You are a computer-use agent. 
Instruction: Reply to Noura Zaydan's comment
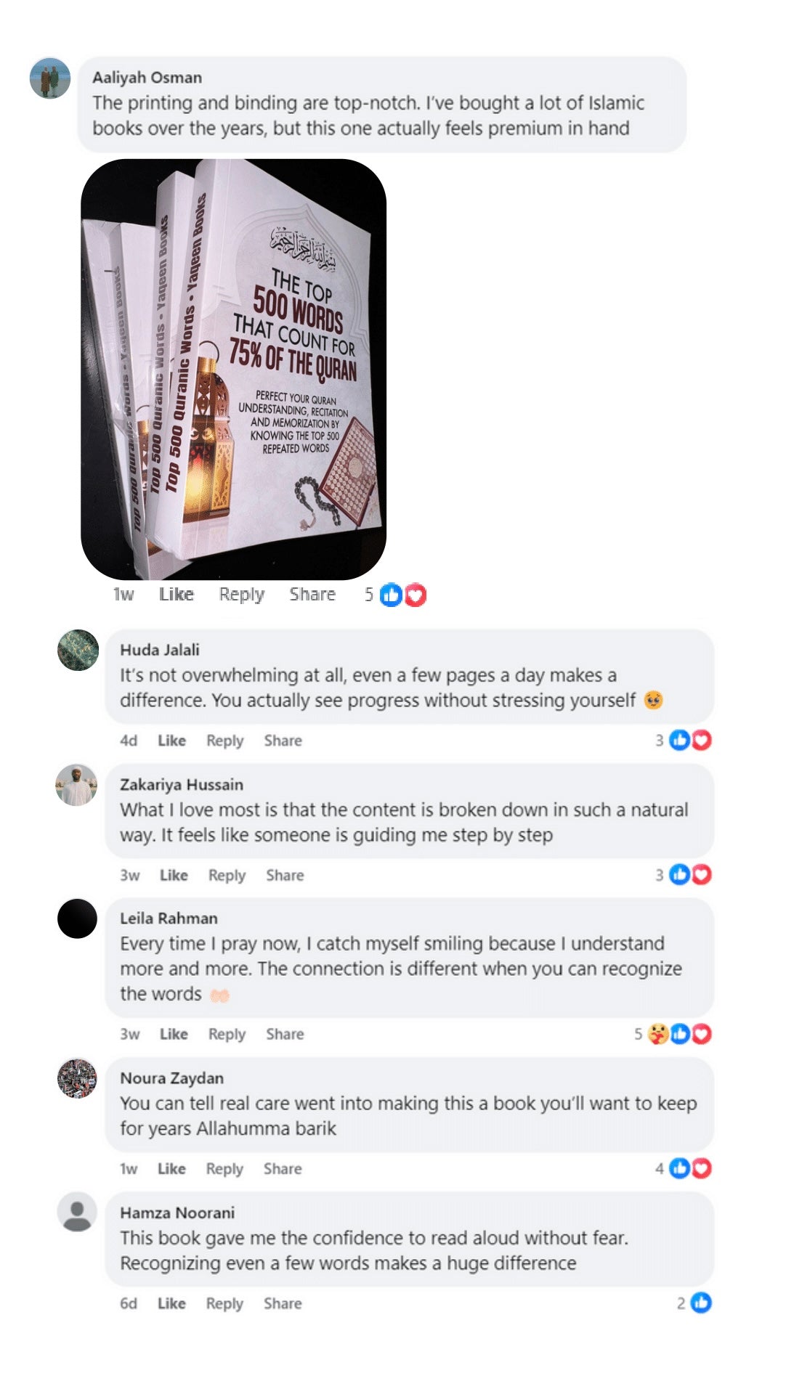pyautogui.click(x=224, y=1169)
